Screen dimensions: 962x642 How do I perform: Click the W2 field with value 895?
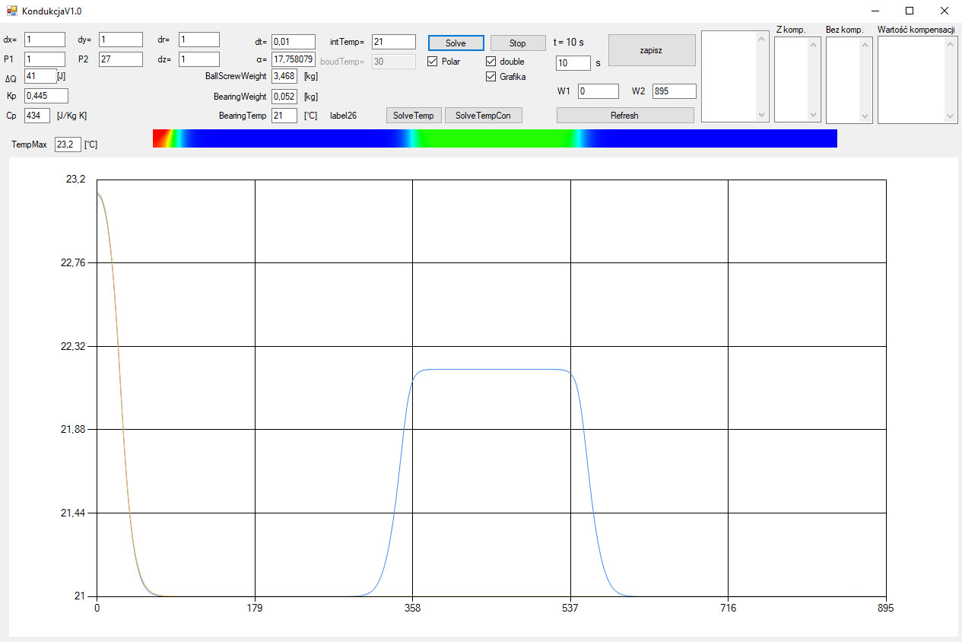(x=675, y=91)
